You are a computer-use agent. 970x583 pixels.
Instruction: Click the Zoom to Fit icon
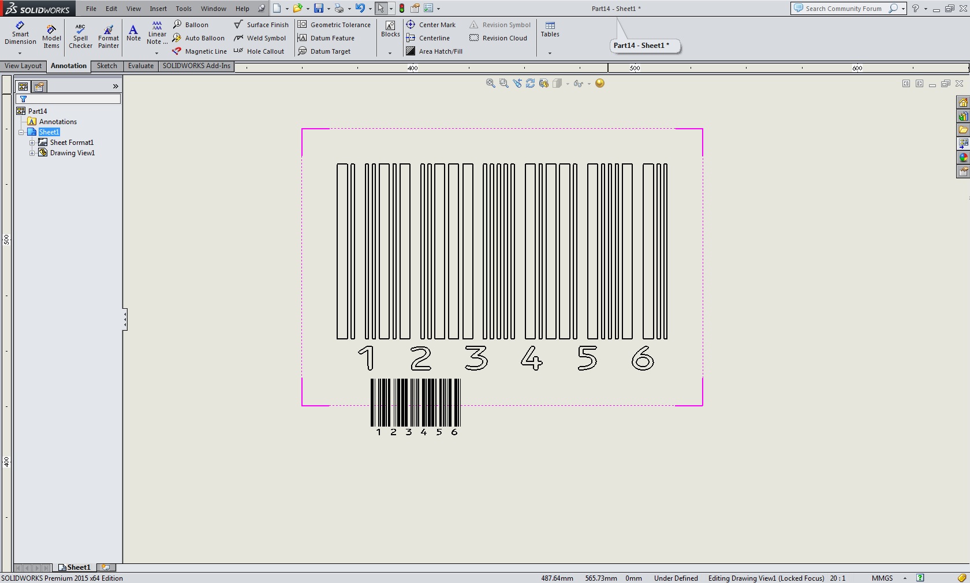(490, 84)
